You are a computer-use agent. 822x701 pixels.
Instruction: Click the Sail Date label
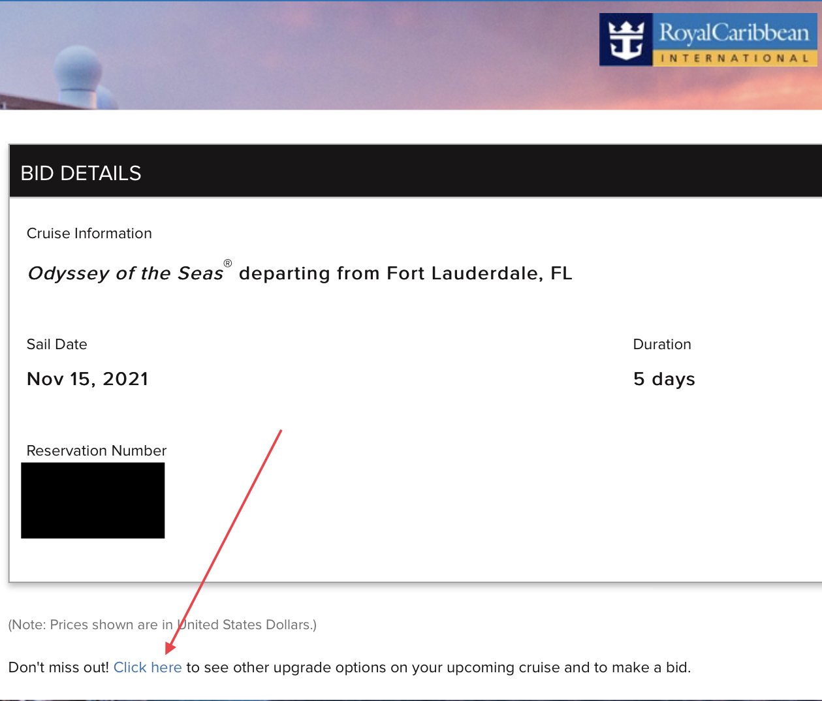pyautogui.click(x=57, y=344)
